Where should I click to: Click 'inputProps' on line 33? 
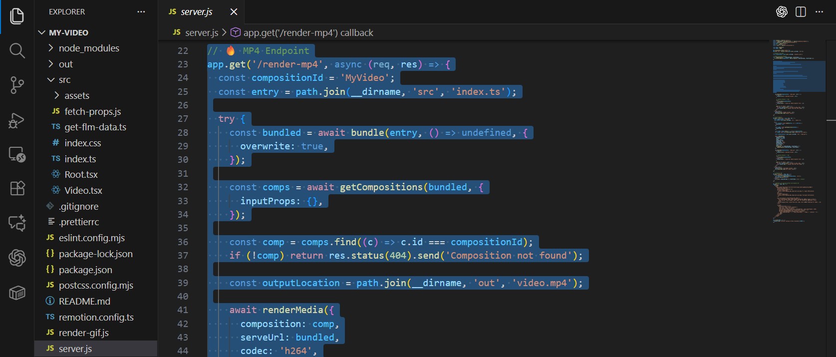click(268, 201)
